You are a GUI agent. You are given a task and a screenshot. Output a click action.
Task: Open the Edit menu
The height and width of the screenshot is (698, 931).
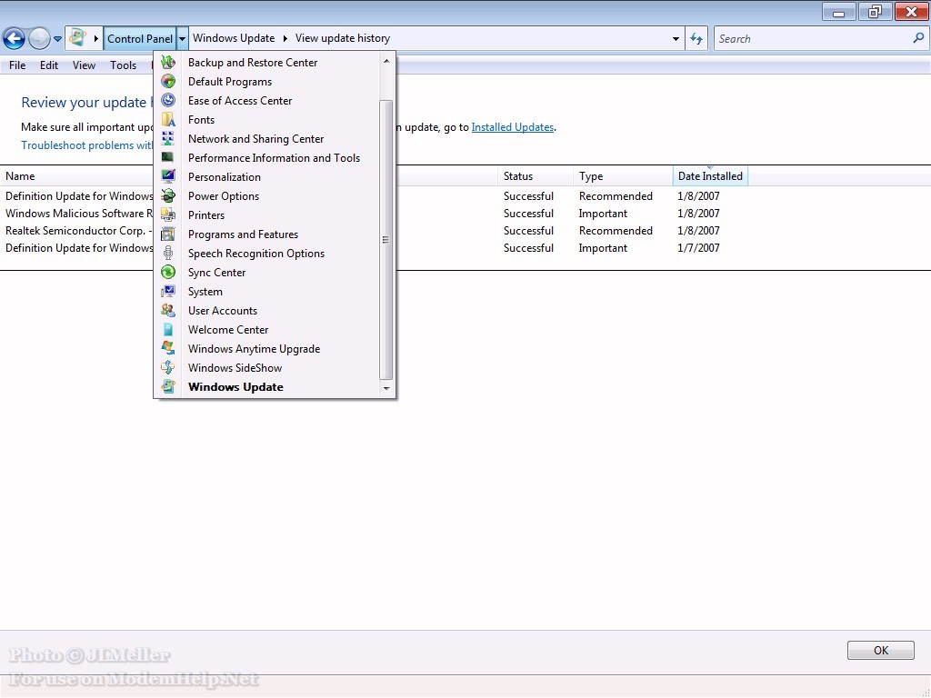[x=49, y=65]
